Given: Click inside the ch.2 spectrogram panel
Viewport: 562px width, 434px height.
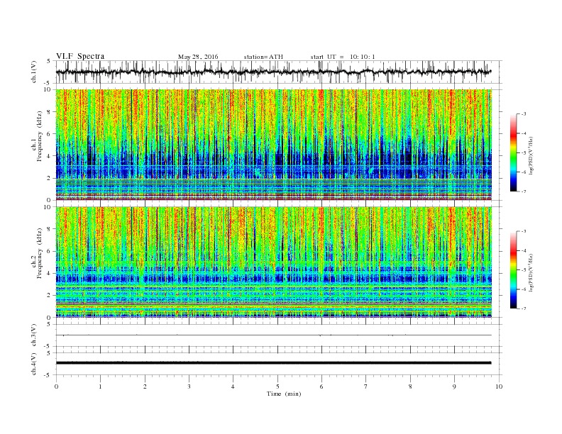Looking at the screenshot, I should pyautogui.click(x=274, y=262).
